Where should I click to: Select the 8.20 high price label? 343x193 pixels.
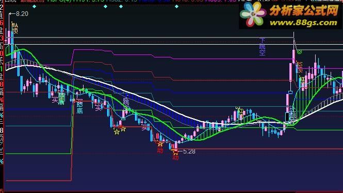(22, 14)
